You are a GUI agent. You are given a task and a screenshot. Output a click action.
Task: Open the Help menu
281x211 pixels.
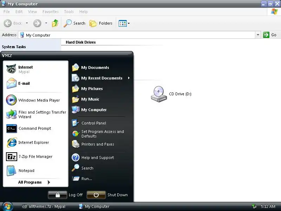pos(83,12)
